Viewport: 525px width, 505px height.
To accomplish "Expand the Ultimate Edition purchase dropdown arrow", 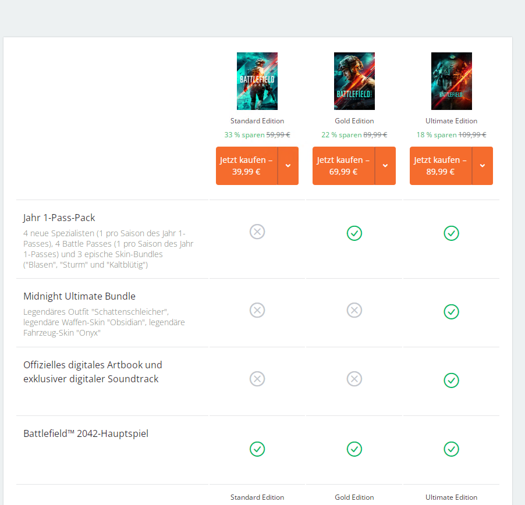I will click(483, 166).
